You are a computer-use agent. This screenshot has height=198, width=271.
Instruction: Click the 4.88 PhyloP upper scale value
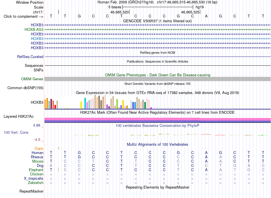tap(37, 125)
